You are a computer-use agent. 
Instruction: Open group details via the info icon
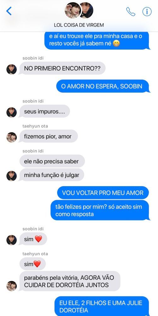pos(147,11)
